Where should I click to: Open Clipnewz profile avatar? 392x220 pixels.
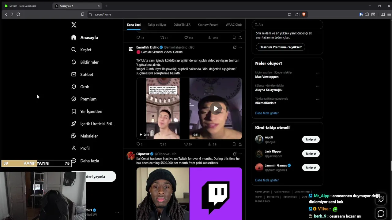tap(131, 156)
